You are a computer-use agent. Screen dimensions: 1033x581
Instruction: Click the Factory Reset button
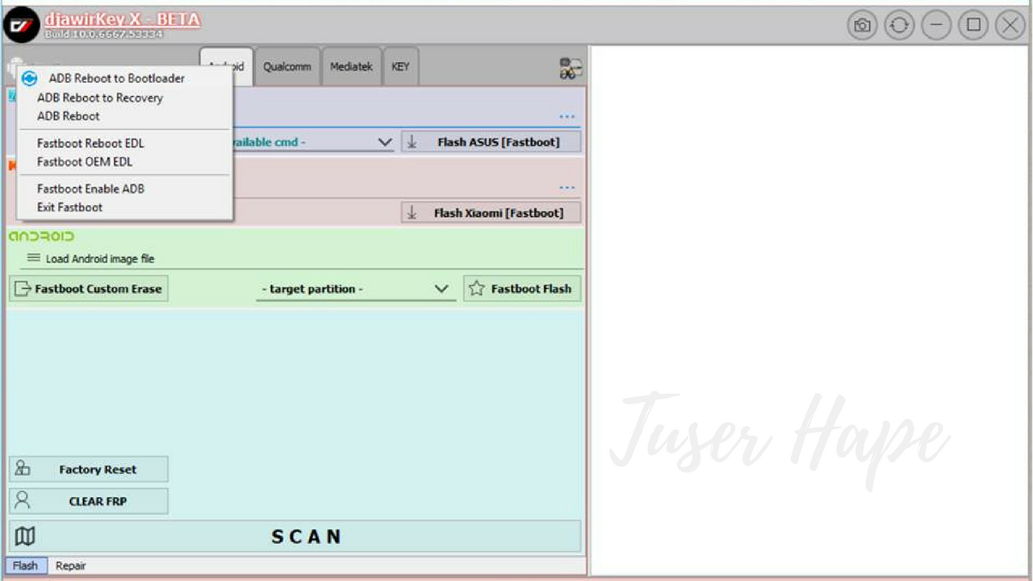(x=89, y=469)
